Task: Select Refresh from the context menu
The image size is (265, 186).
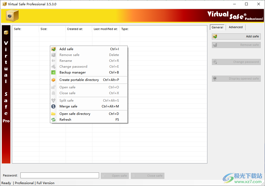Action: (x=89, y=120)
